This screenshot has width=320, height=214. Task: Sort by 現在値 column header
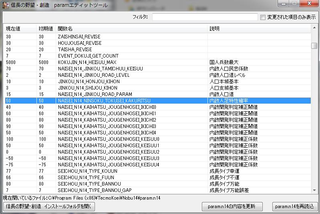click(x=20, y=28)
